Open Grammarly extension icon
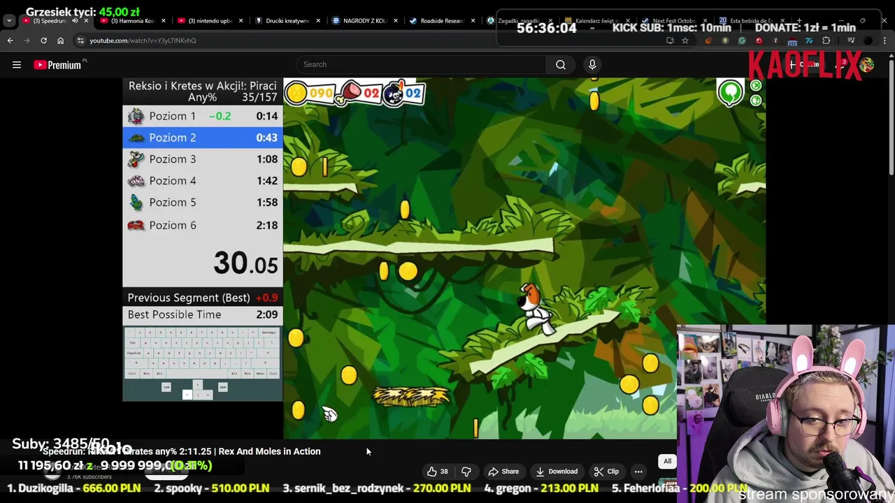The height and width of the screenshot is (503, 895). coord(742,41)
